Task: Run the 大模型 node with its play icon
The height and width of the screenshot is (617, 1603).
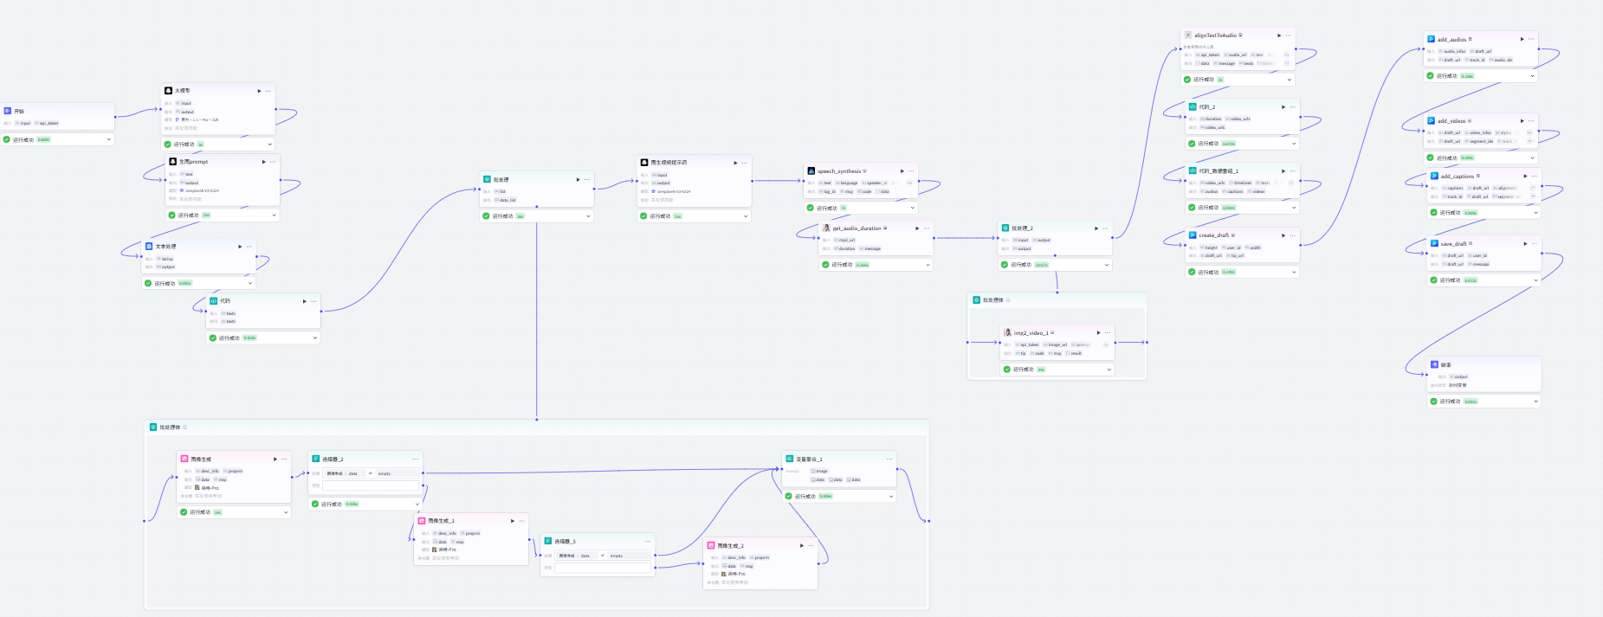Action: coord(259,91)
